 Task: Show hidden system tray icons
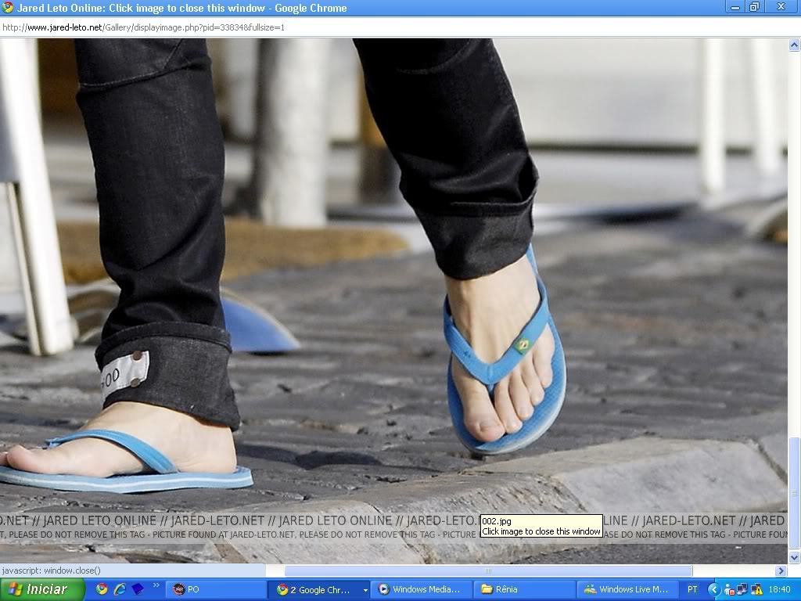pos(713,589)
